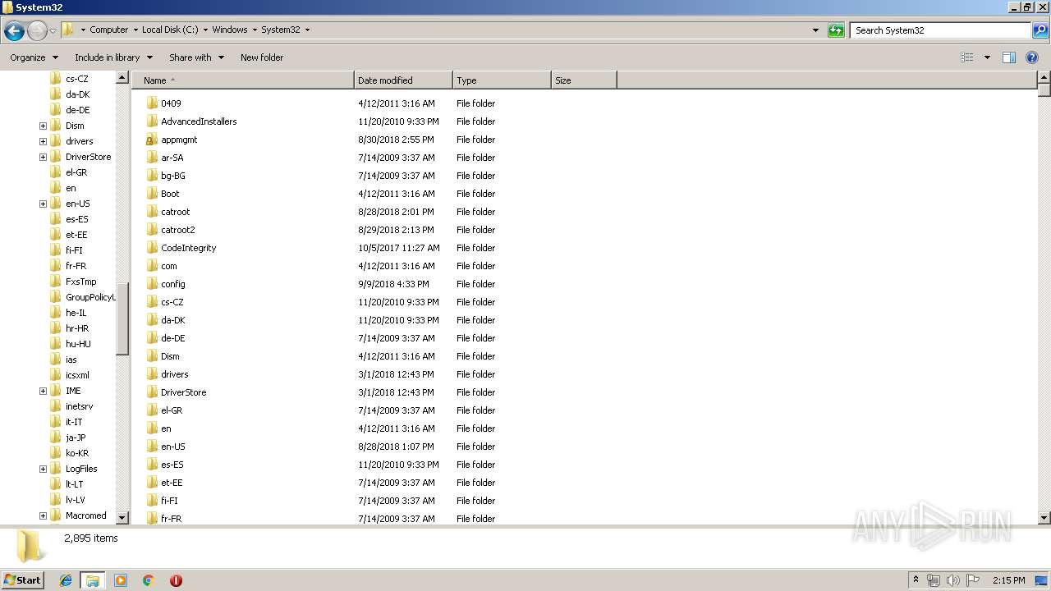The width and height of the screenshot is (1051, 591).
Task: Select inetsrv folder in the tree
Action: 79,406
